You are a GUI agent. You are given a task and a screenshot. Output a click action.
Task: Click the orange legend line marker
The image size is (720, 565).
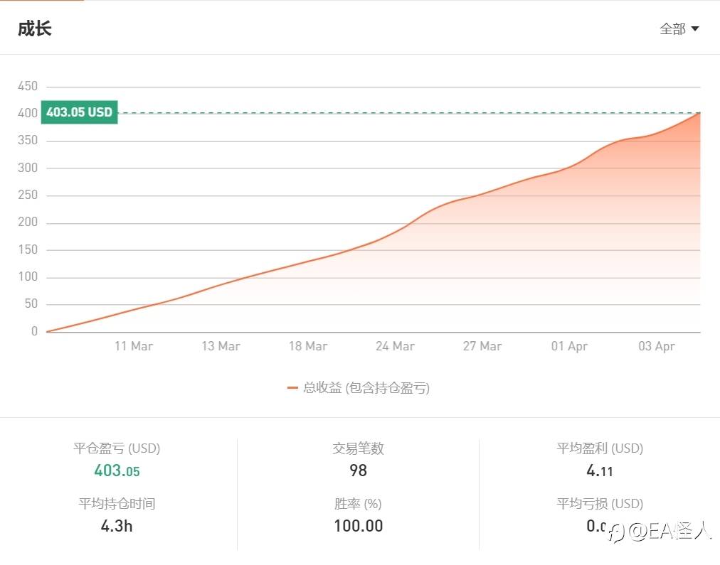point(292,388)
